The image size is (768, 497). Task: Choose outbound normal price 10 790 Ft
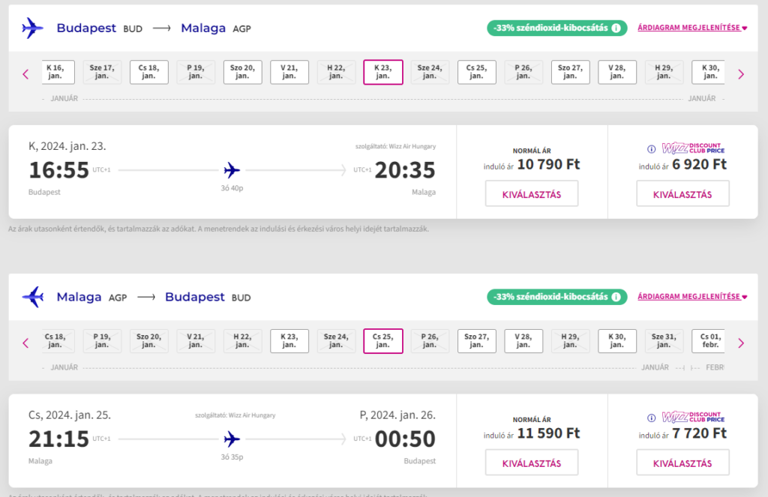[x=532, y=193]
